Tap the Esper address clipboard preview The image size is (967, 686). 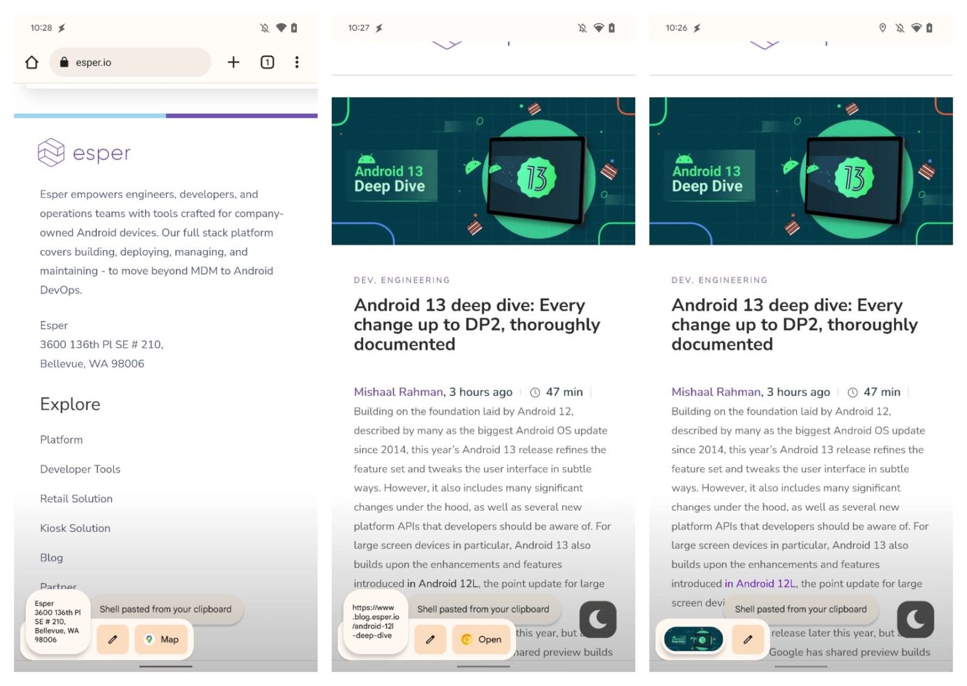pyautogui.click(x=57, y=622)
